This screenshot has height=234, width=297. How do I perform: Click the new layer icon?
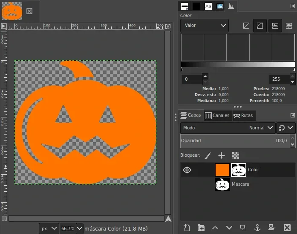click(x=187, y=228)
